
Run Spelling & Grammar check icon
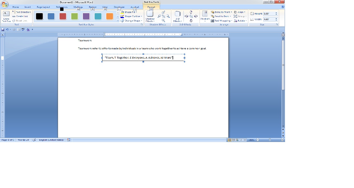(x=23, y=30)
